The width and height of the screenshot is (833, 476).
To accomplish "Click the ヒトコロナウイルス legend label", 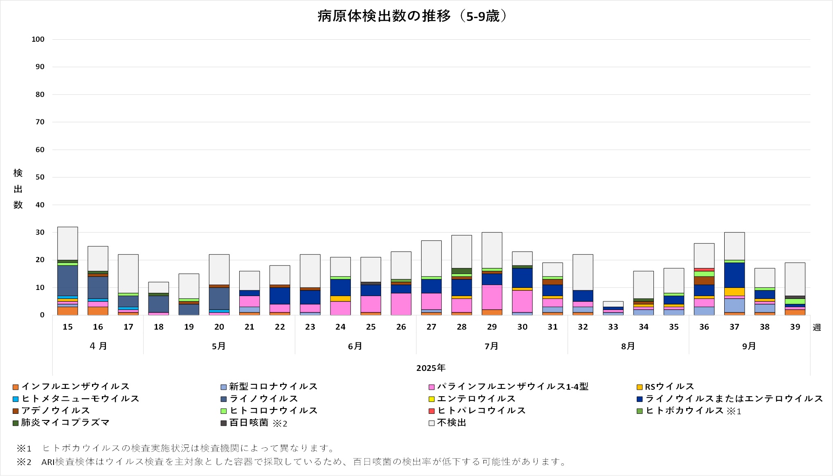I will 274,411.
